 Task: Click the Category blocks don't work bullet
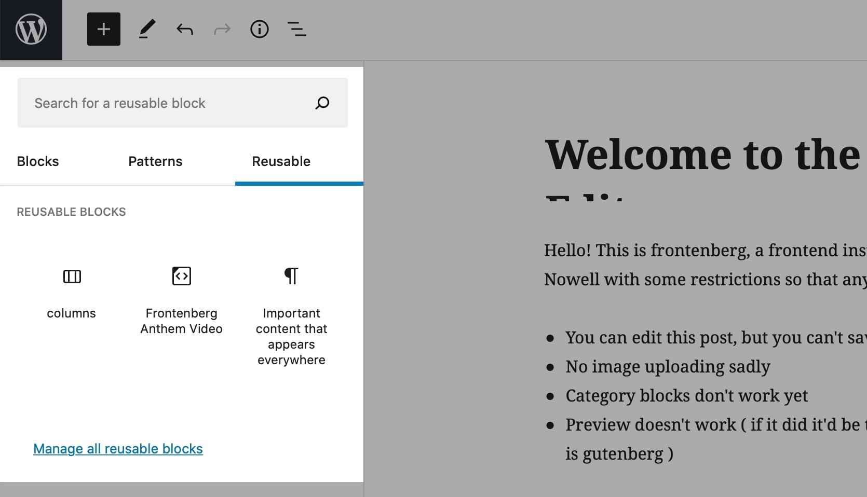686,395
